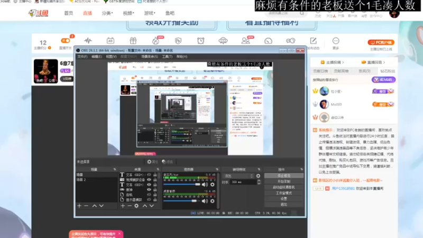
Task: Move source up with up arrow
Action: [145, 206]
